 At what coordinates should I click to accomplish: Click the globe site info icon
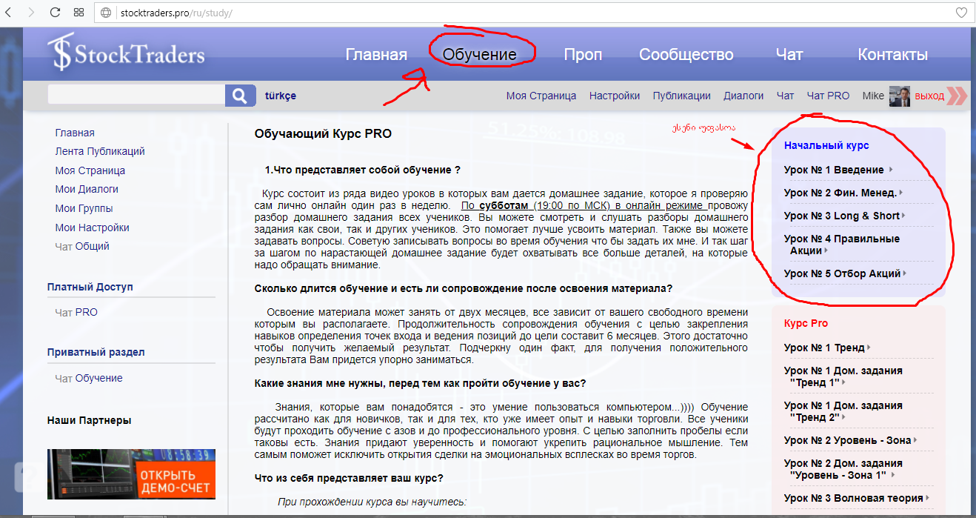click(105, 13)
